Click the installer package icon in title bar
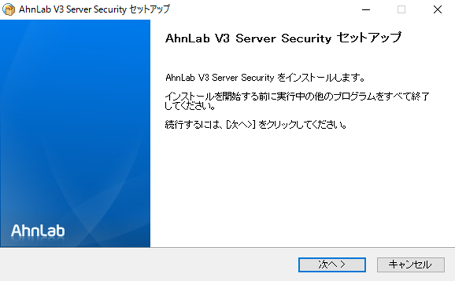The width and height of the screenshot is (455, 281). (9, 9)
